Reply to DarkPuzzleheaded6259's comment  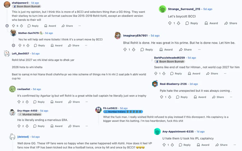[x=176, y=74]
